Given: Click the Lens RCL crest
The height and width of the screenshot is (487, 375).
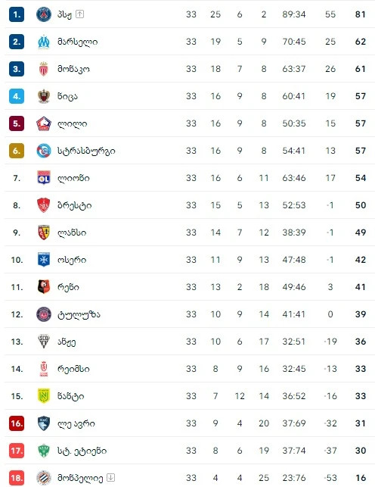Looking at the screenshot, I should (x=44, y=233).
